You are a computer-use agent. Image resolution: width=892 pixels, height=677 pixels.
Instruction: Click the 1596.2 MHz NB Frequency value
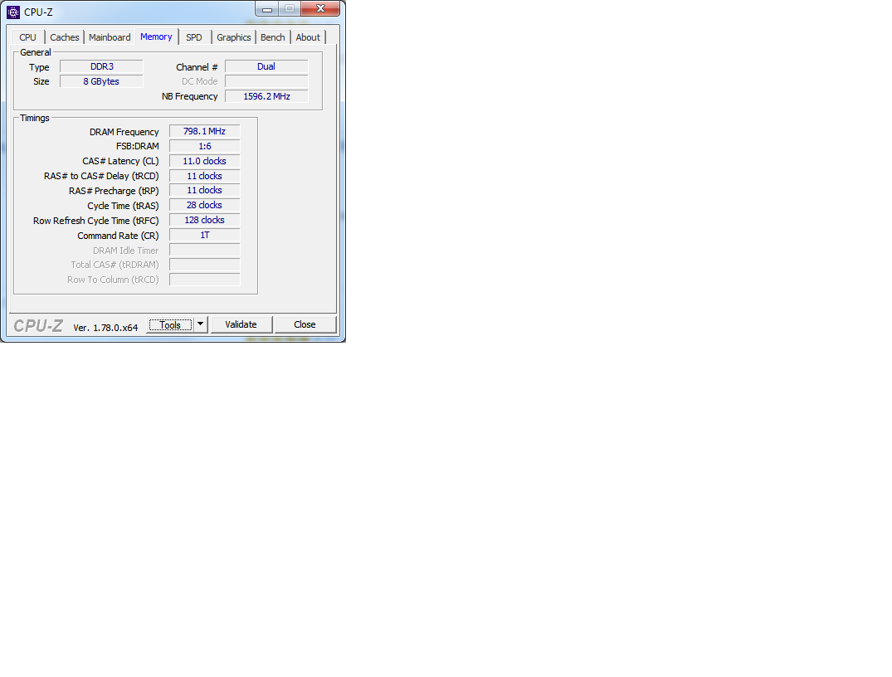pyautogui.click(x=266, y=96)
